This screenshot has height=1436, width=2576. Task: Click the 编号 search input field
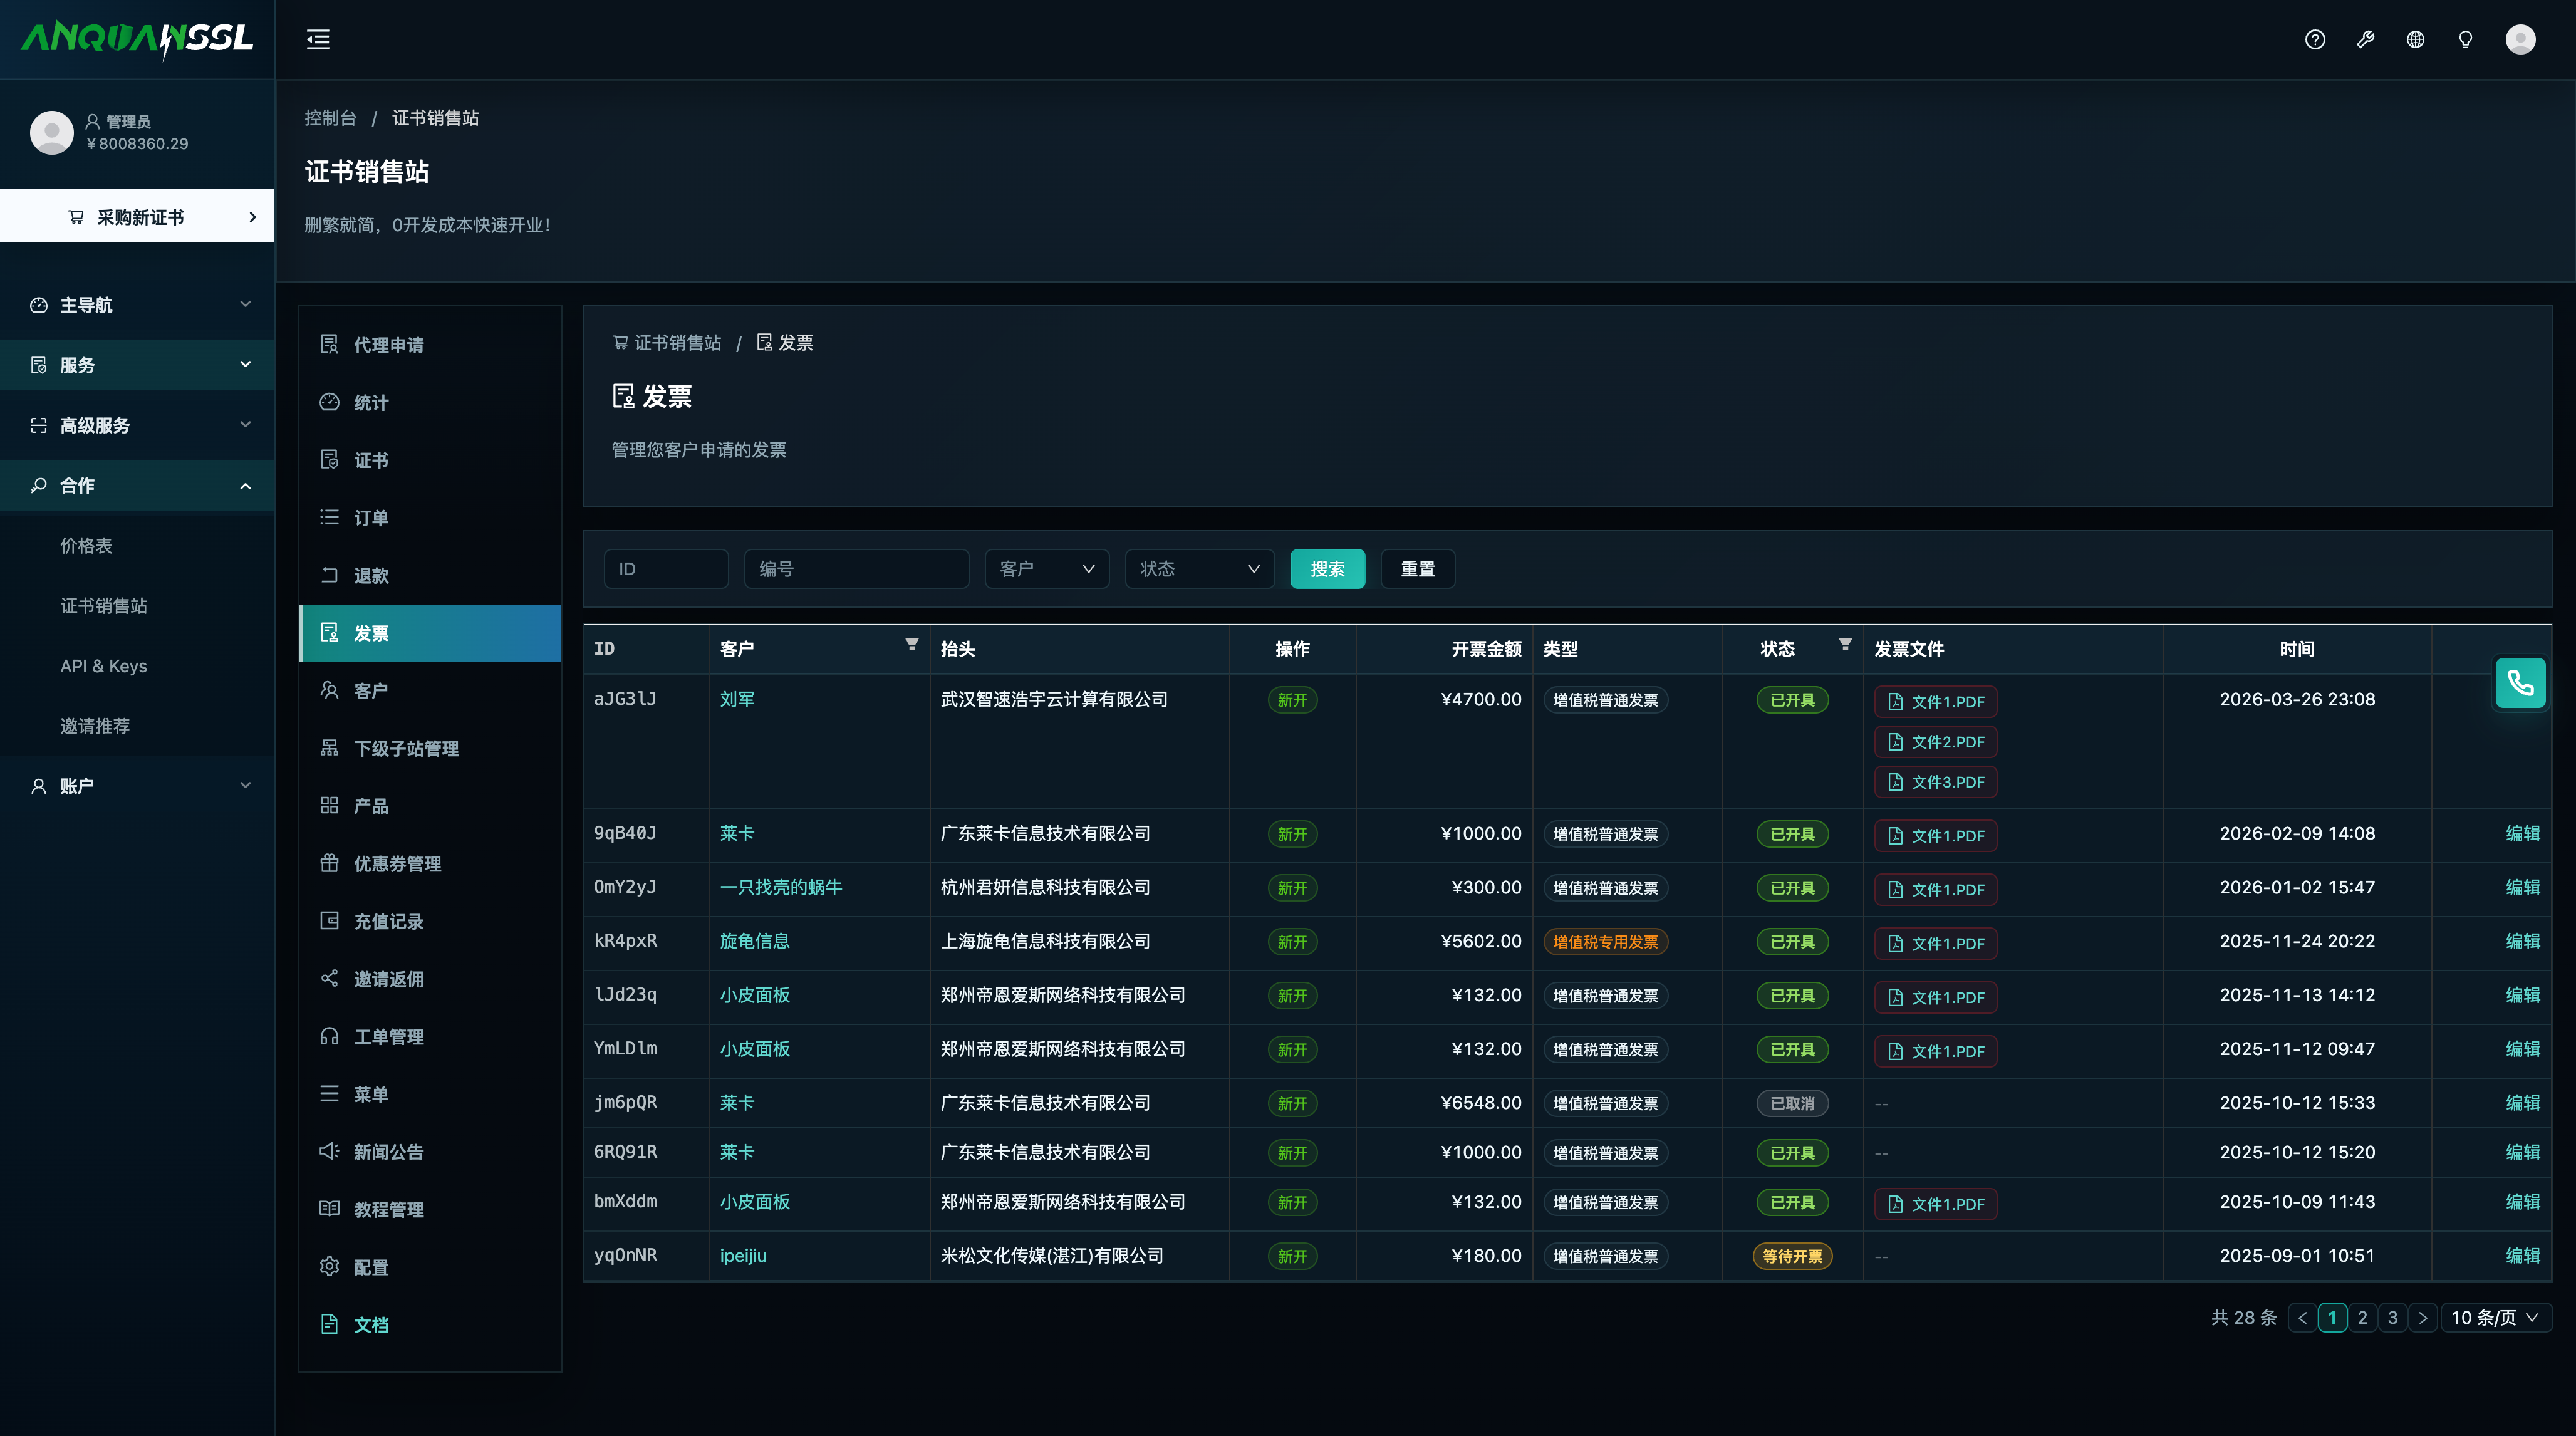[856, 568]
